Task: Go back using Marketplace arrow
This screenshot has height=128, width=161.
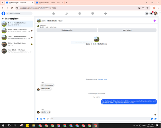Action: pos(3,19)
